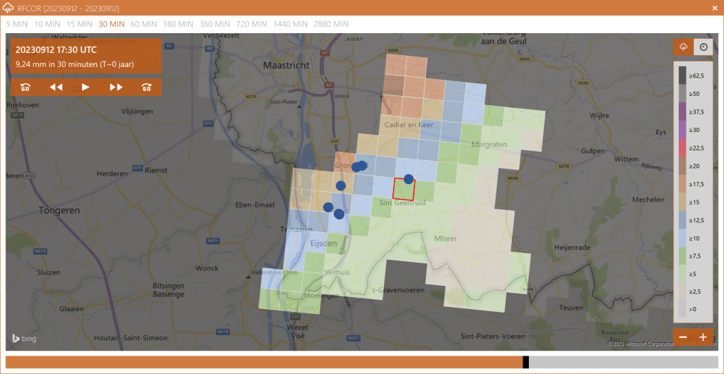
Task: Switch to the rain cloud display mode
Action: click(x=684, y=47)
